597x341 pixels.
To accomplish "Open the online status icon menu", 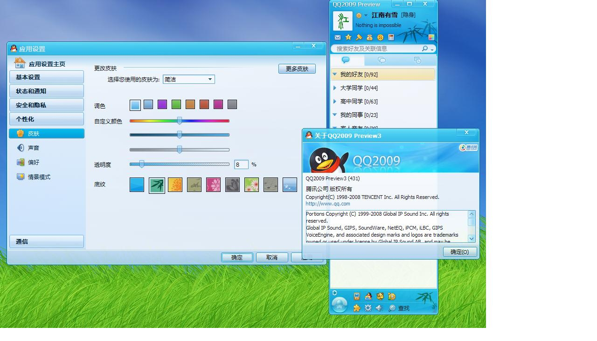I will tap(361, 15).
